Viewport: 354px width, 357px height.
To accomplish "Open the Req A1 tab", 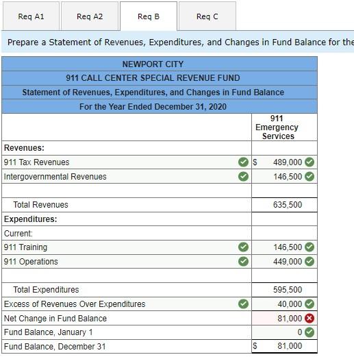I will point(31,16).
